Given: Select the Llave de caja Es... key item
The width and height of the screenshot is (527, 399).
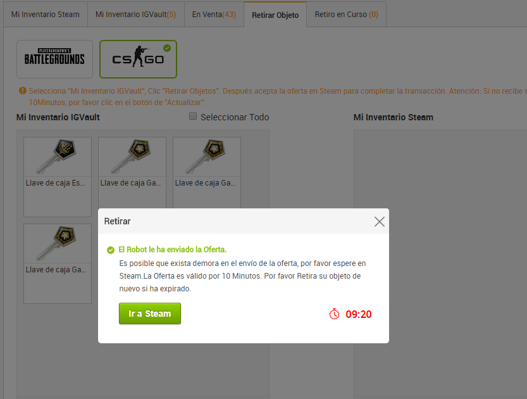Looking at the screenshot, I should (x=58, y=177).
